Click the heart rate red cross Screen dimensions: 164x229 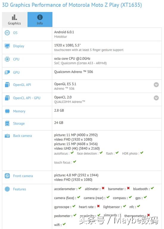coord(98,206)
